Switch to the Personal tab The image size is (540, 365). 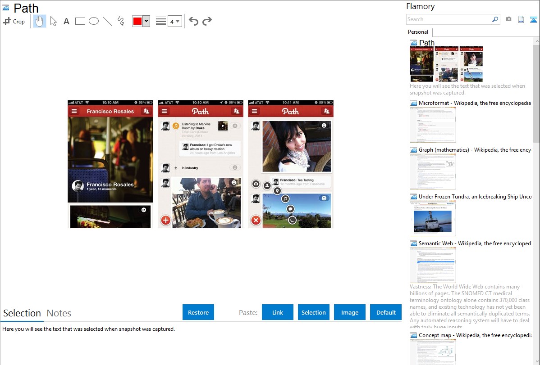tap(418, 32)
